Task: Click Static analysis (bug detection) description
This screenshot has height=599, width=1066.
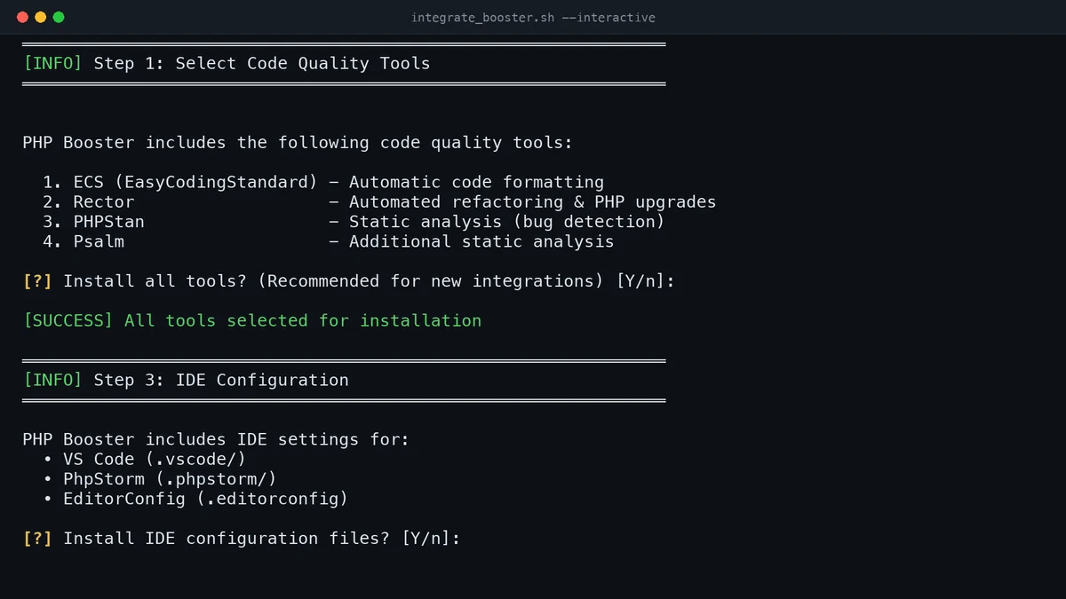Action: click(506, 222)
